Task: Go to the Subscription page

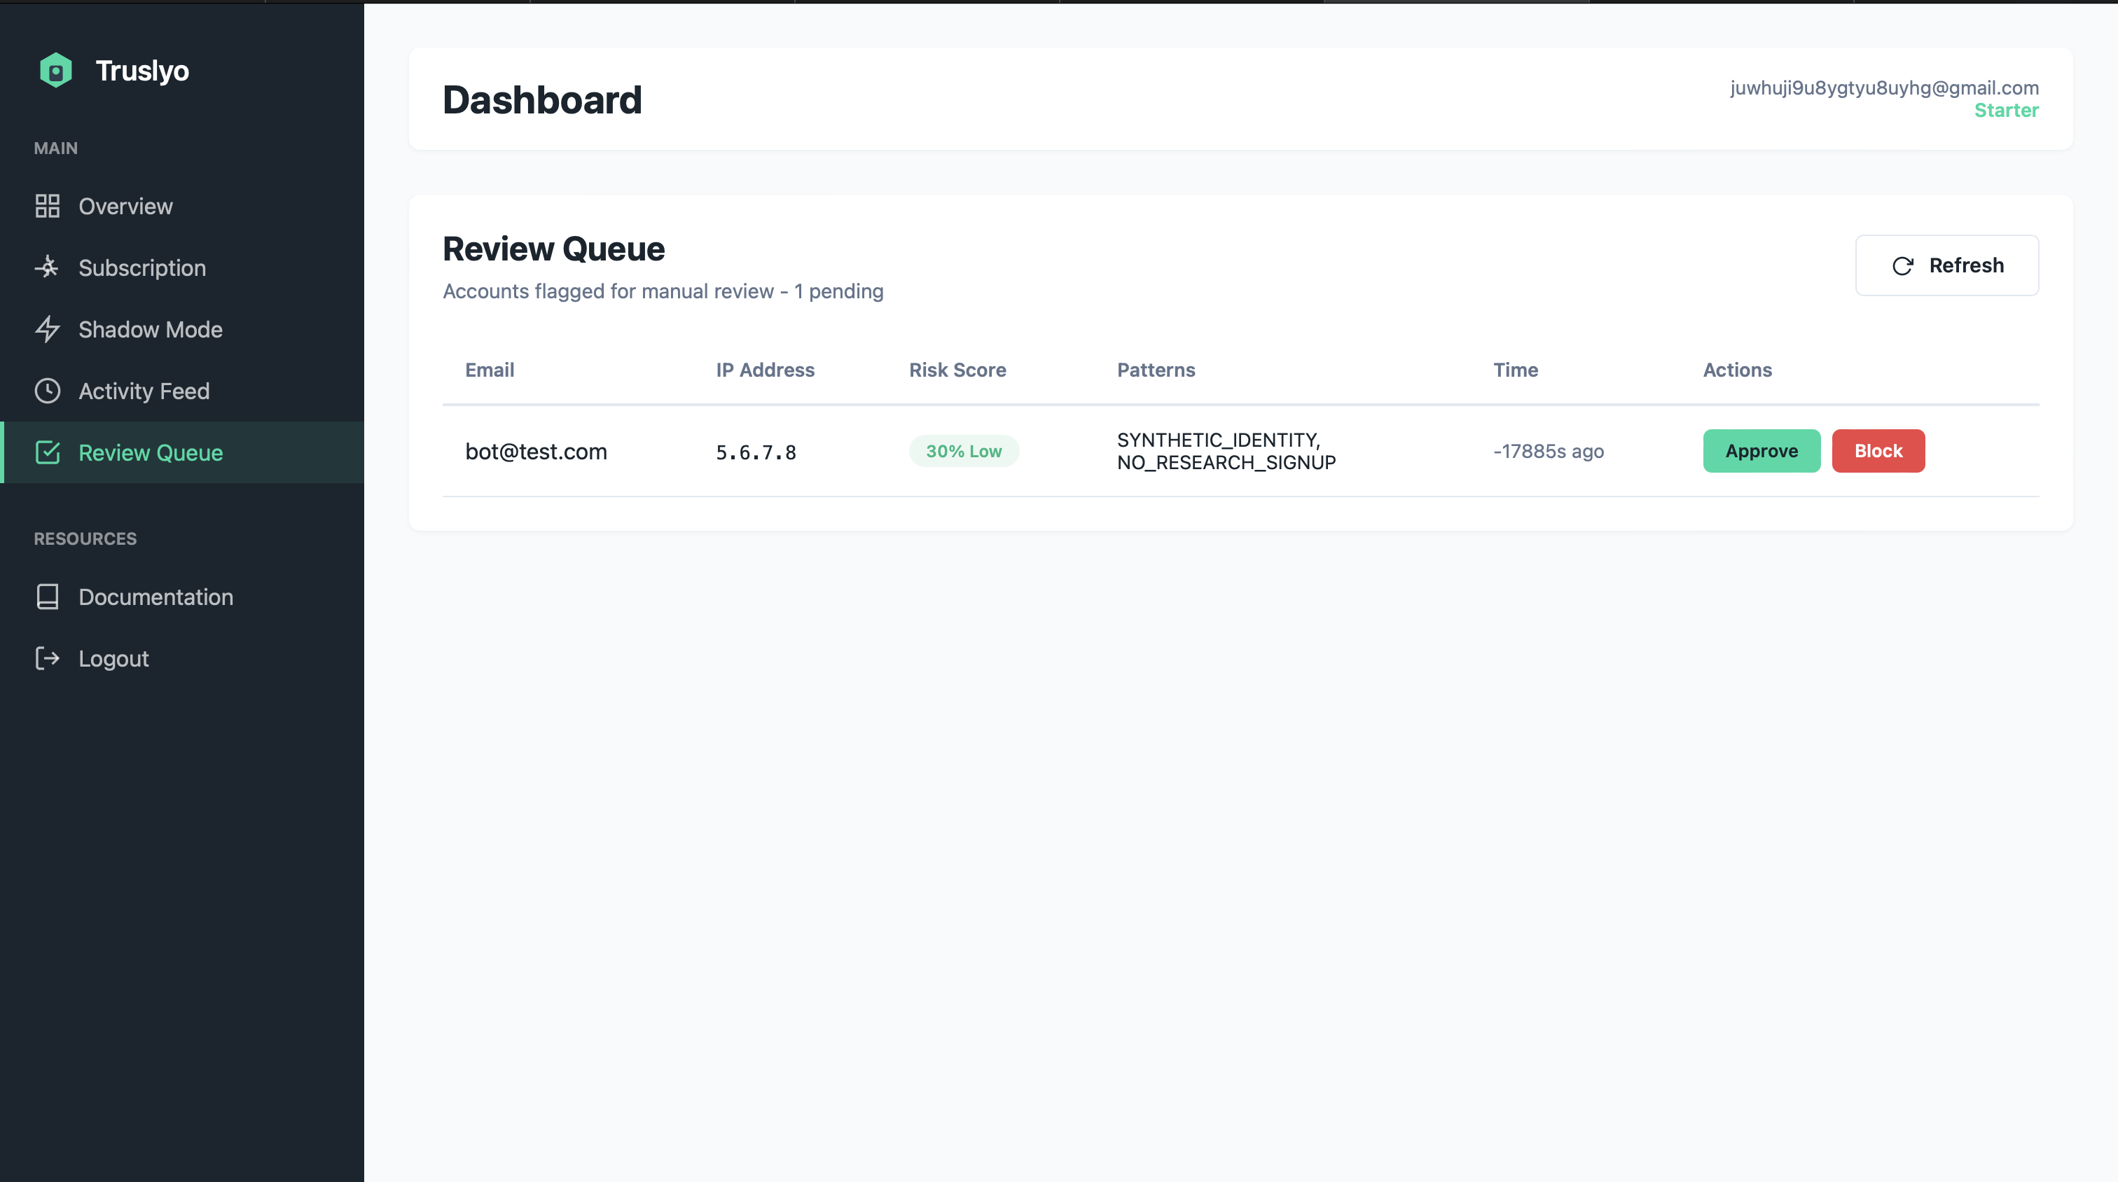Action: pyautogui.click(x=142, y=268)
